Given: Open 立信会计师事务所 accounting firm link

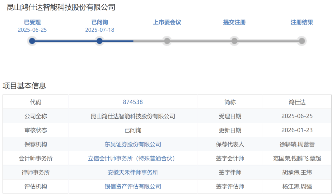Looking at the screenshot, I should click(x=133, y=158).
